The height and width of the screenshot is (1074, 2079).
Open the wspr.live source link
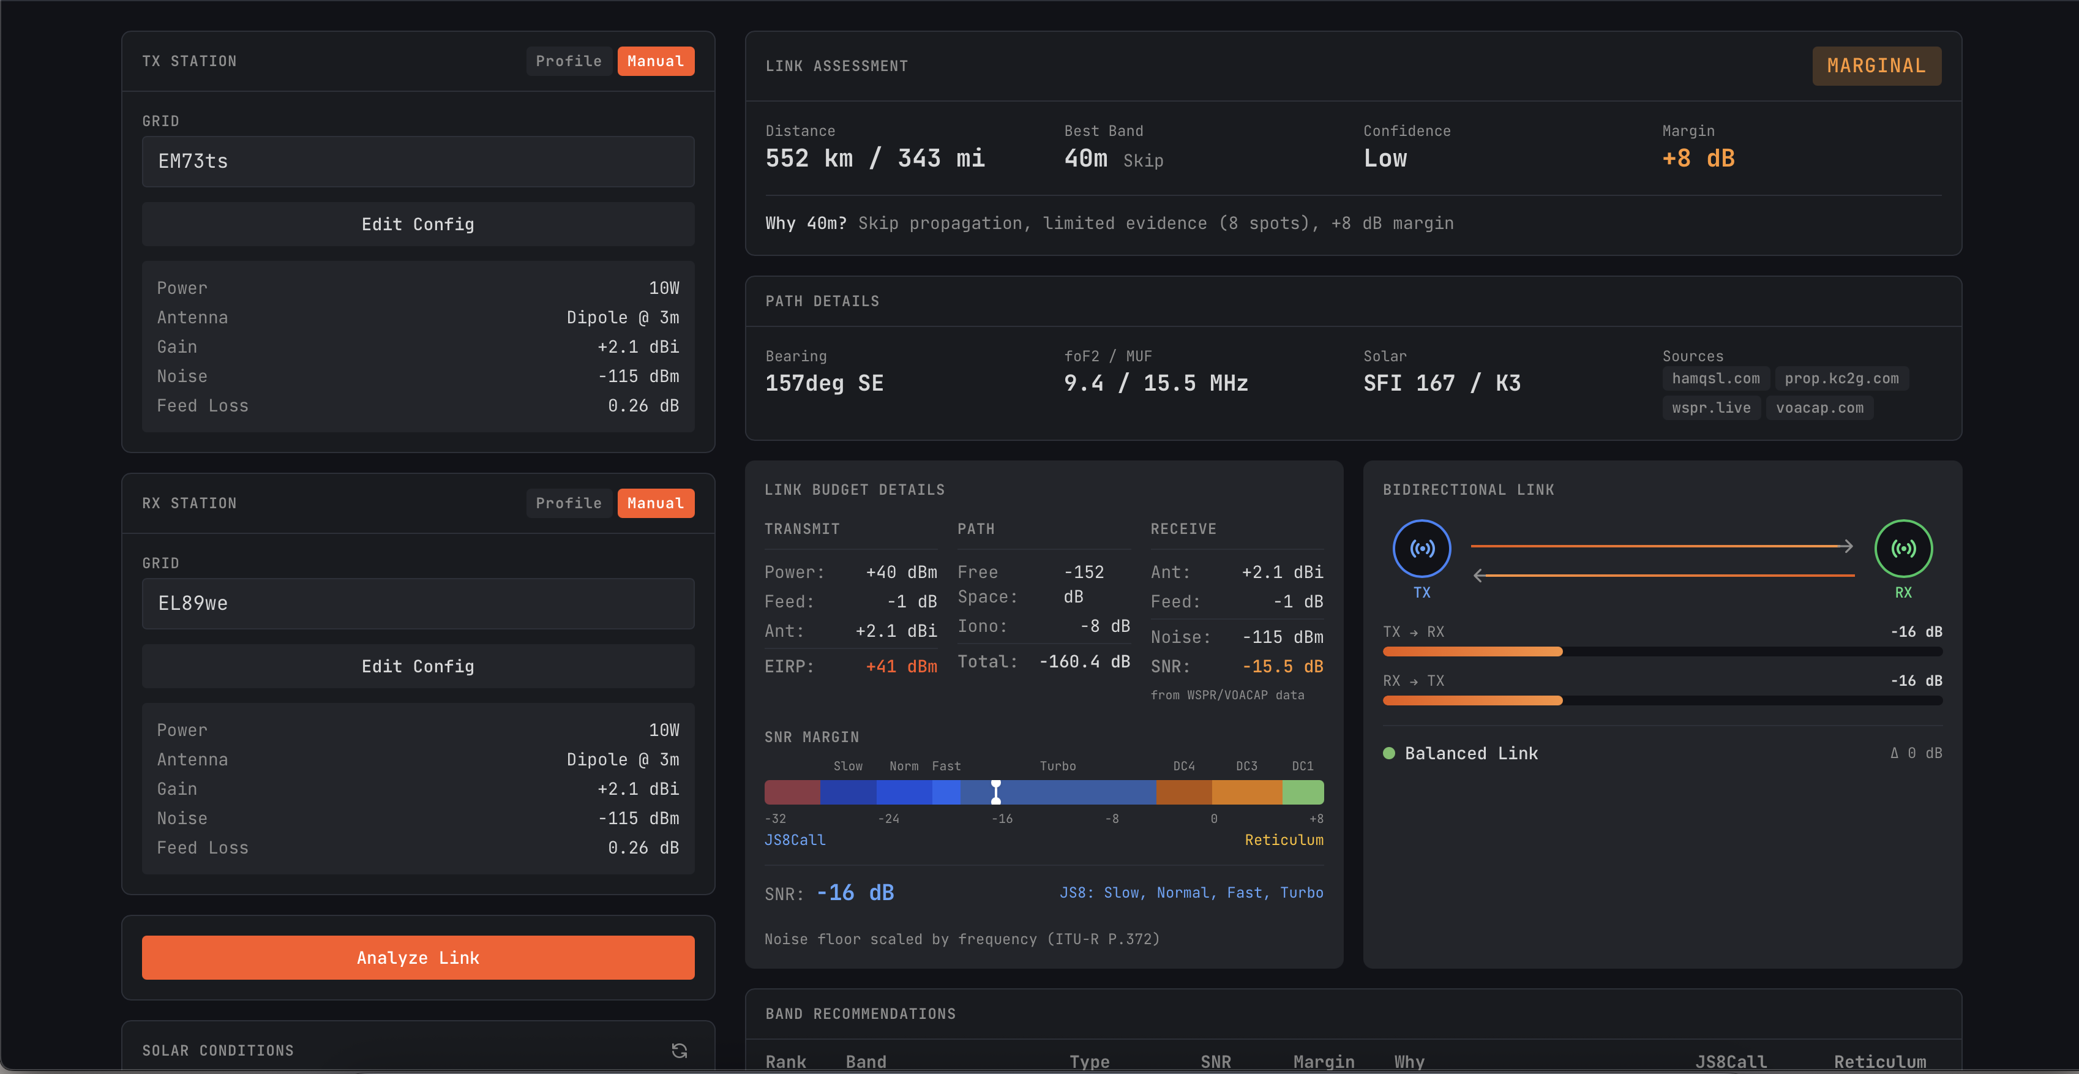point(1710,408)
